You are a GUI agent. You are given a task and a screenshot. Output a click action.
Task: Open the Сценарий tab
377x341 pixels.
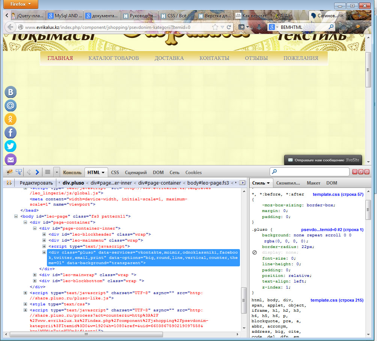pyautogui.click(x=136, y=173)
